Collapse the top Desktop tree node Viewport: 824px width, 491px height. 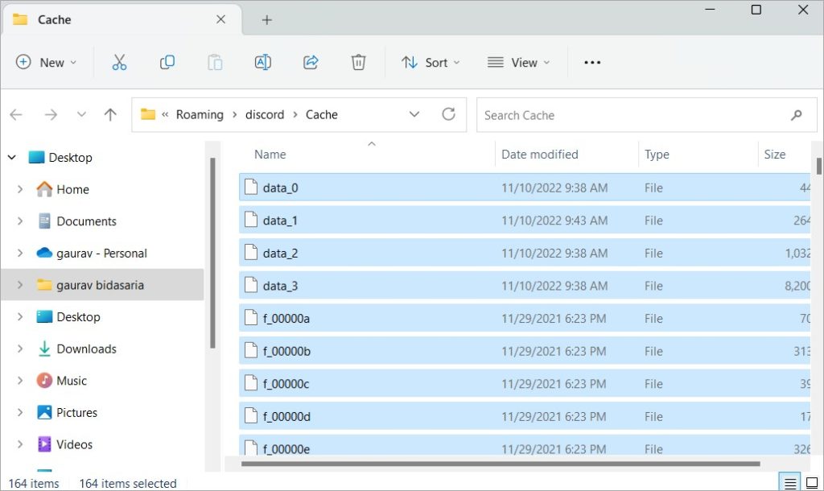[12, 157]
